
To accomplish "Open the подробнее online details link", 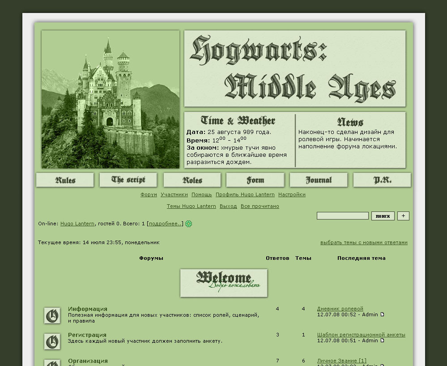I will click(165, 224).
